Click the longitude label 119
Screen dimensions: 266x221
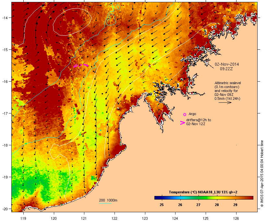click(x=23, y=218)
